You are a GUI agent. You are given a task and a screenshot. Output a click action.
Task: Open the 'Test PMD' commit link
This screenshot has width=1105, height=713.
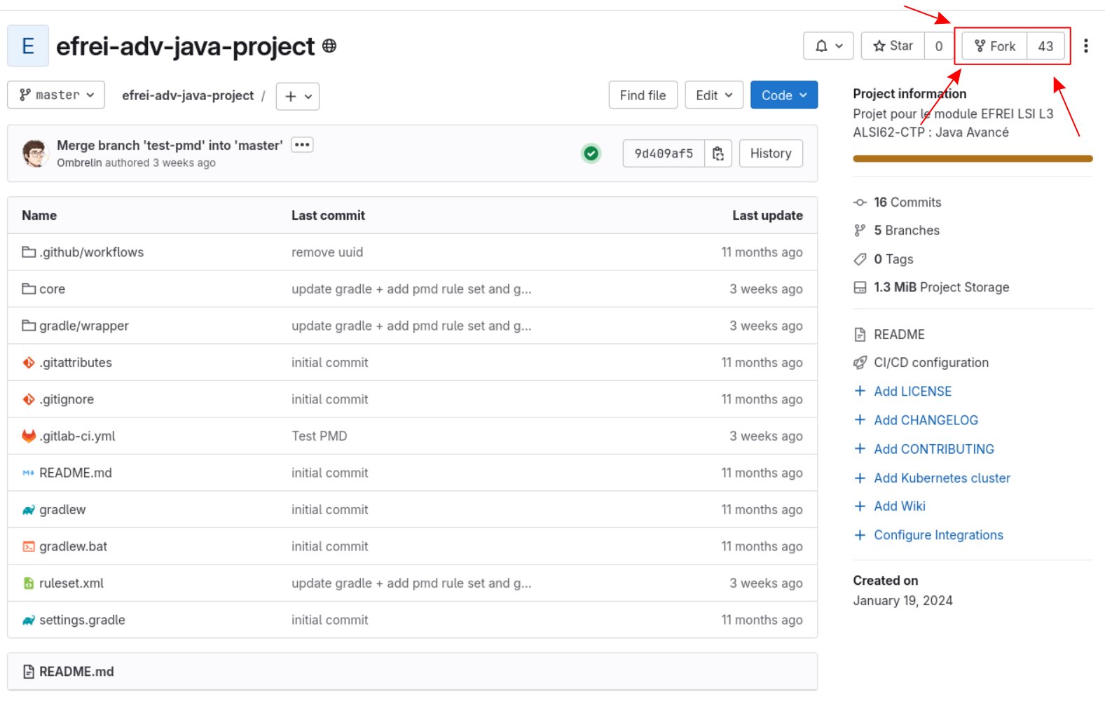pos(320,436)
